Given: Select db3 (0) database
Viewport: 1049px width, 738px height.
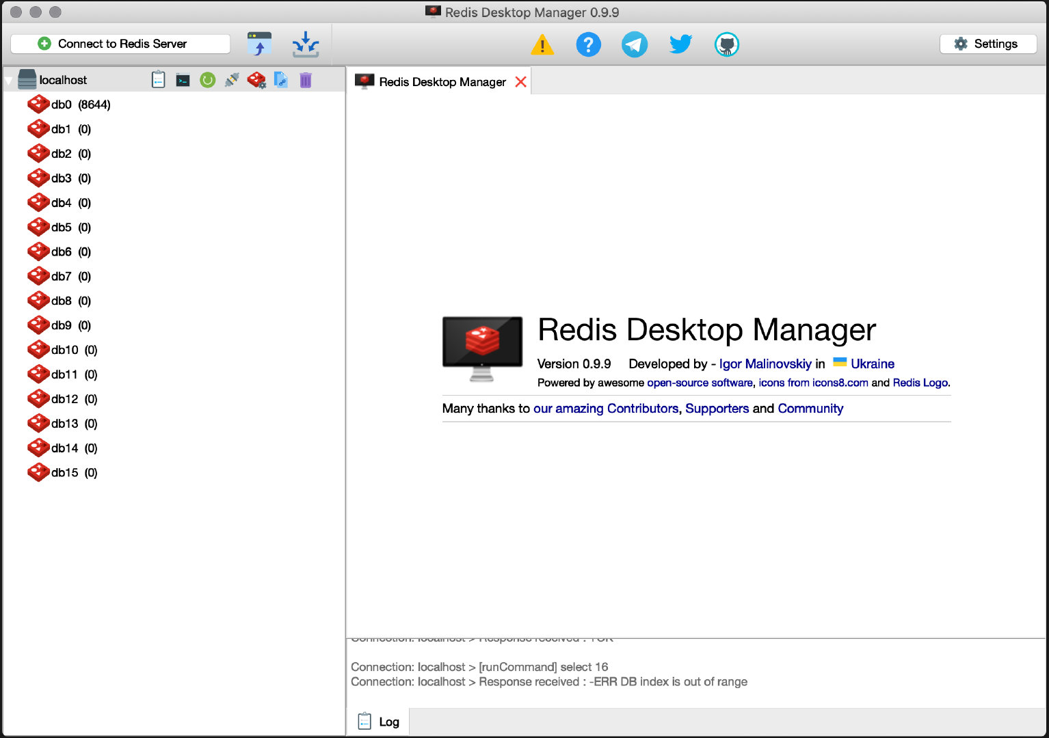Looking at the screenshot, I should (x=59, y=178).
